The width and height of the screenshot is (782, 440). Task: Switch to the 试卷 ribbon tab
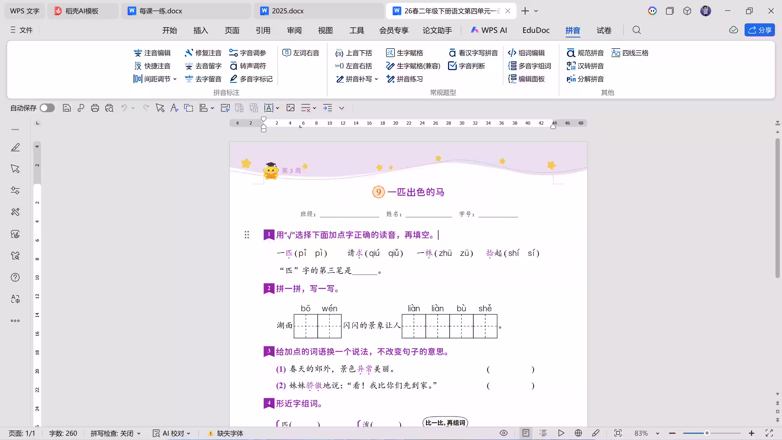604,30
